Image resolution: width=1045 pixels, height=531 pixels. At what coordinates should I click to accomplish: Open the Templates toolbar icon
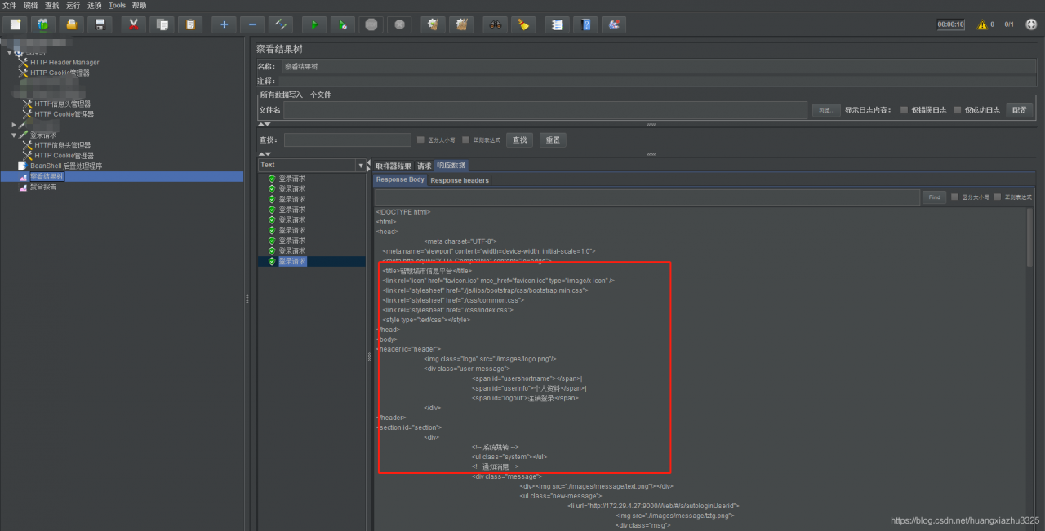[43, 24]
